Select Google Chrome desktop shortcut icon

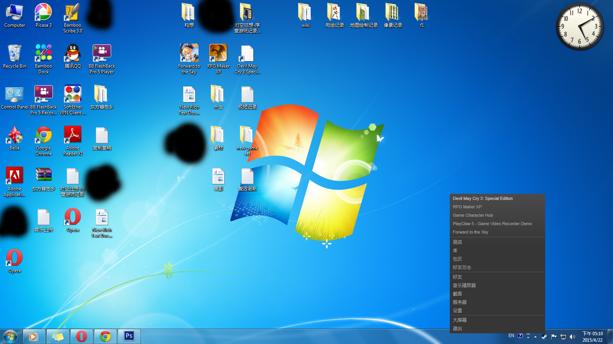click(x=43, y=141)
